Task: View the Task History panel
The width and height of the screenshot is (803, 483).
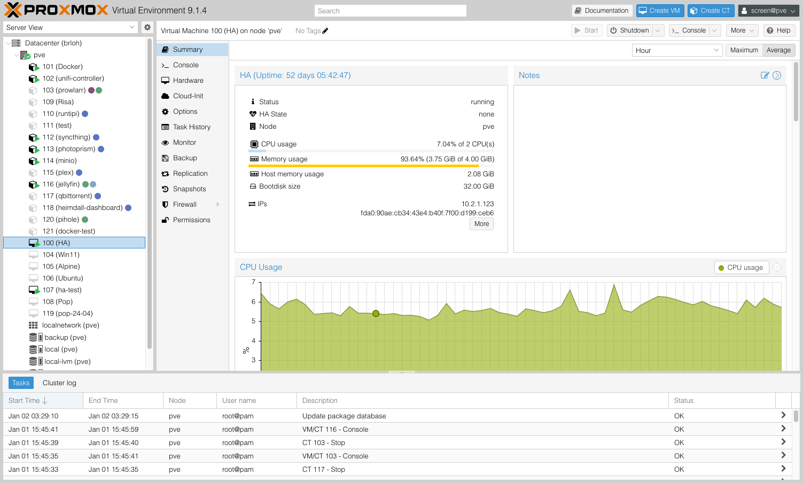Action: [191, 127]
